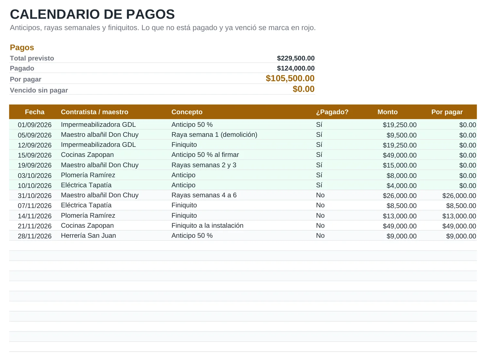Select the $9,500.00 Monto cell
The image size is (486, 361).
click(401, 135)
